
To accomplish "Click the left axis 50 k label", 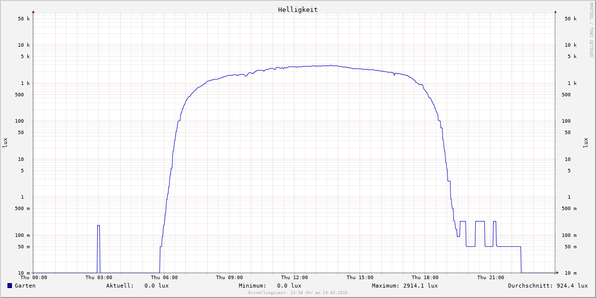I will point(24,19).
